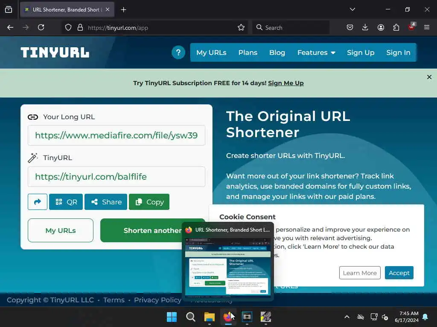Open the Firefox hamburger application menu
This screenshot has height=327, width=437.
pyautogui.click(x=427, y=28)
